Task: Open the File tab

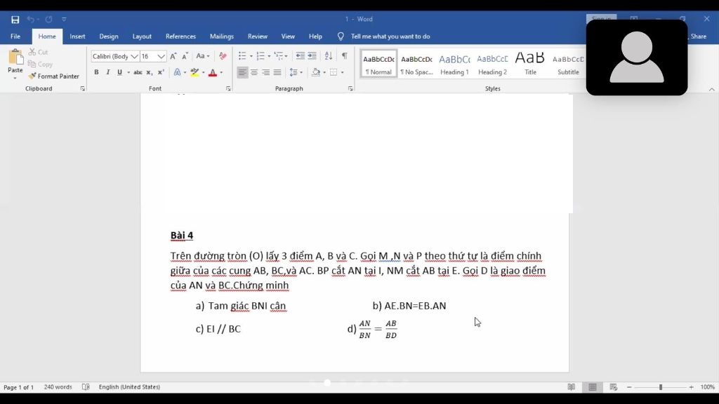Action: 15,36
